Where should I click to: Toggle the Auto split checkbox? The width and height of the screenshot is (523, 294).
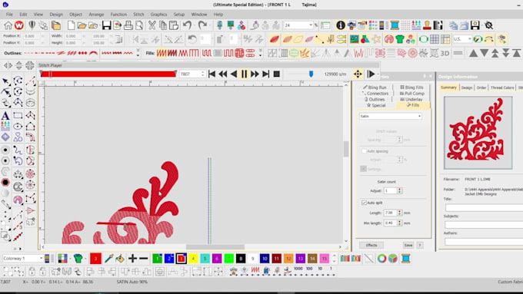pos(364,203)
